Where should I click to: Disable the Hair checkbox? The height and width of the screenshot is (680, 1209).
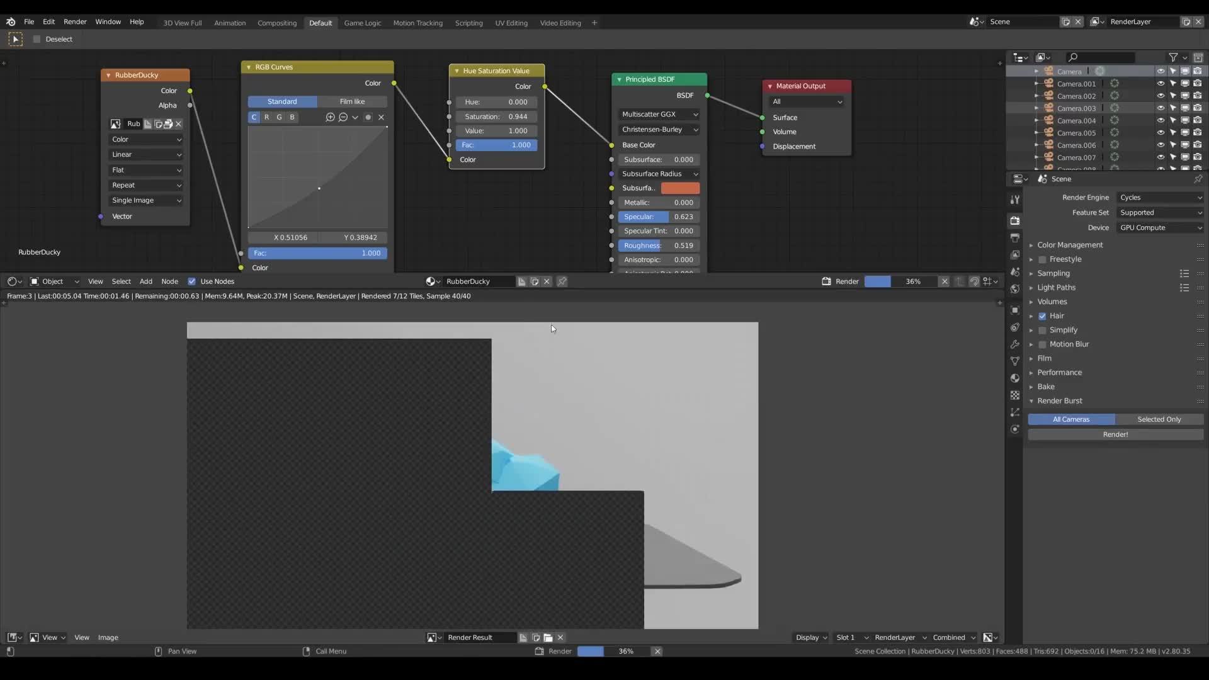[1043, 315]
